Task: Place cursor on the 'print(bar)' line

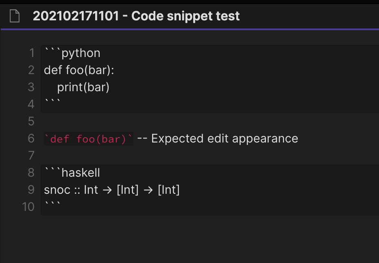Action: [x=83, y=88]
